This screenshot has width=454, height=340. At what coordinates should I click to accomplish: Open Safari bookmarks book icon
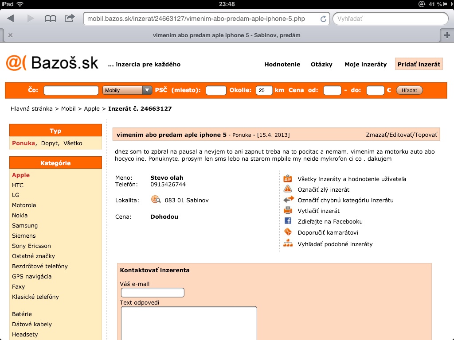tap(51, 19)
